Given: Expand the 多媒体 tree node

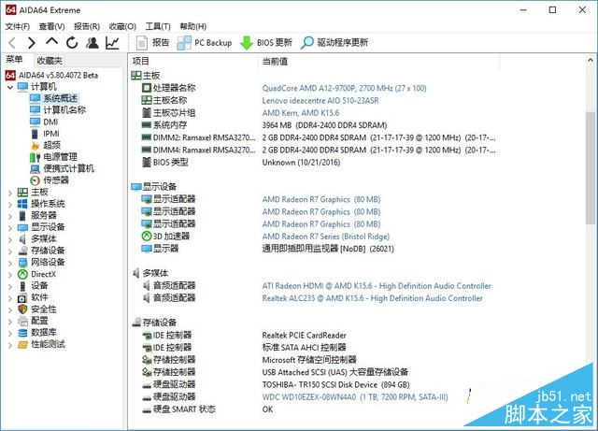Looking at the screenshot, I should tap(10, 239).
